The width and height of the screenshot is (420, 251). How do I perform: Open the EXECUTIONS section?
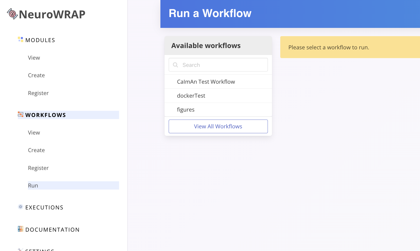[x=44, y=208]
